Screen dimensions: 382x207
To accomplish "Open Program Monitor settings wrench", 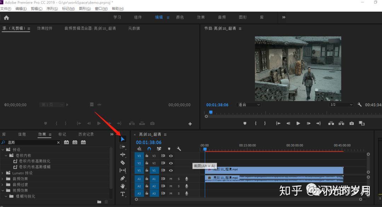I will coord(359,105).
